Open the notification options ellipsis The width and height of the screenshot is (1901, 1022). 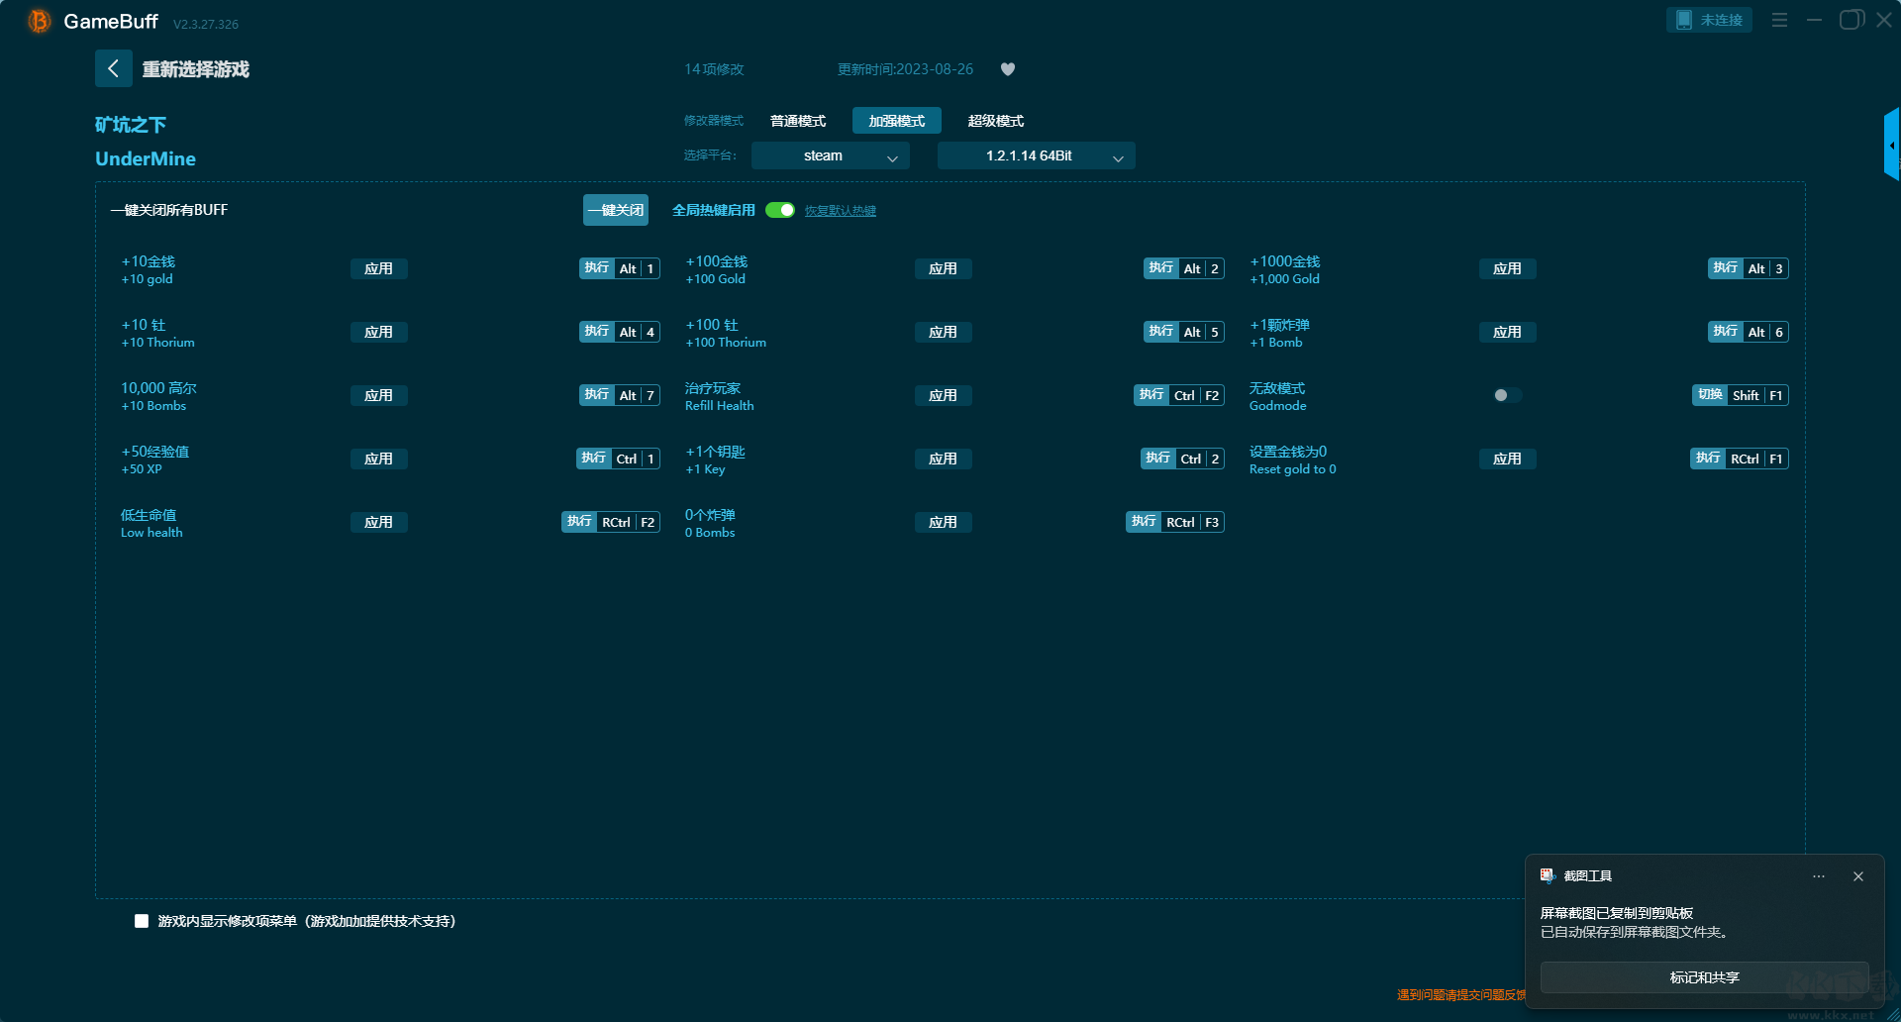tap(1819, 876)
